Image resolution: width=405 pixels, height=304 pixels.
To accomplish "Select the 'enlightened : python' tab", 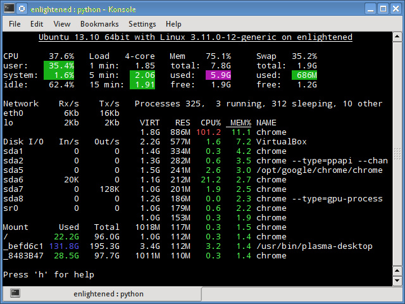I will click(x=108, y=294).
